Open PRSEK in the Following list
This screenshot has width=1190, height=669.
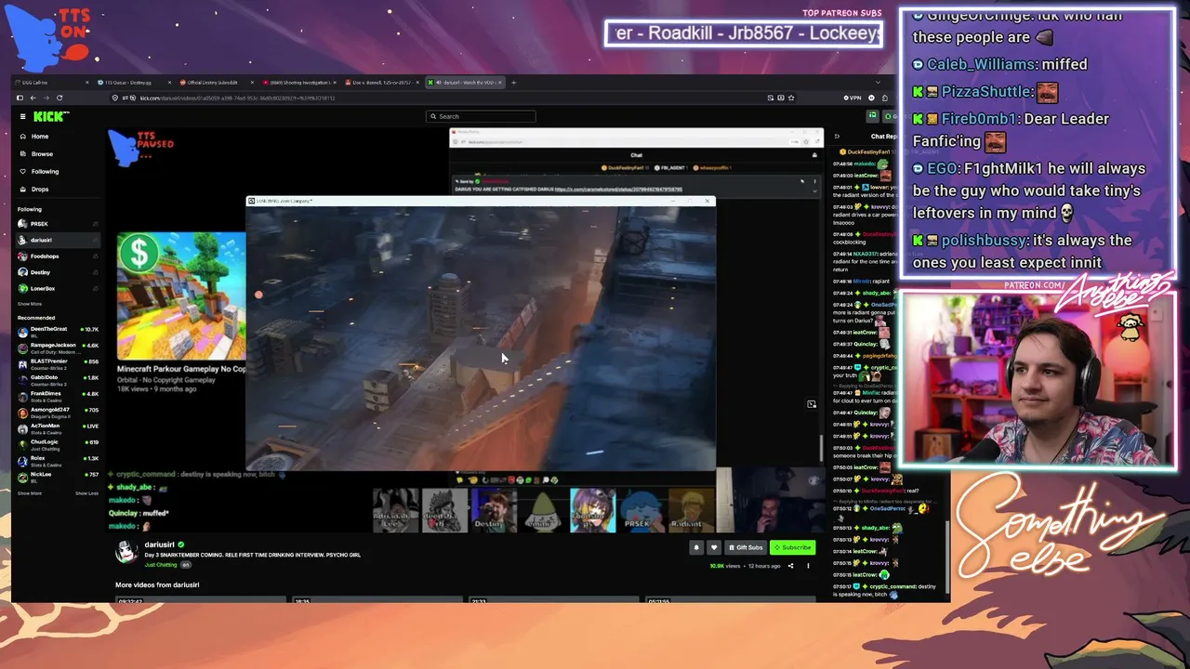tap(58, 224)
